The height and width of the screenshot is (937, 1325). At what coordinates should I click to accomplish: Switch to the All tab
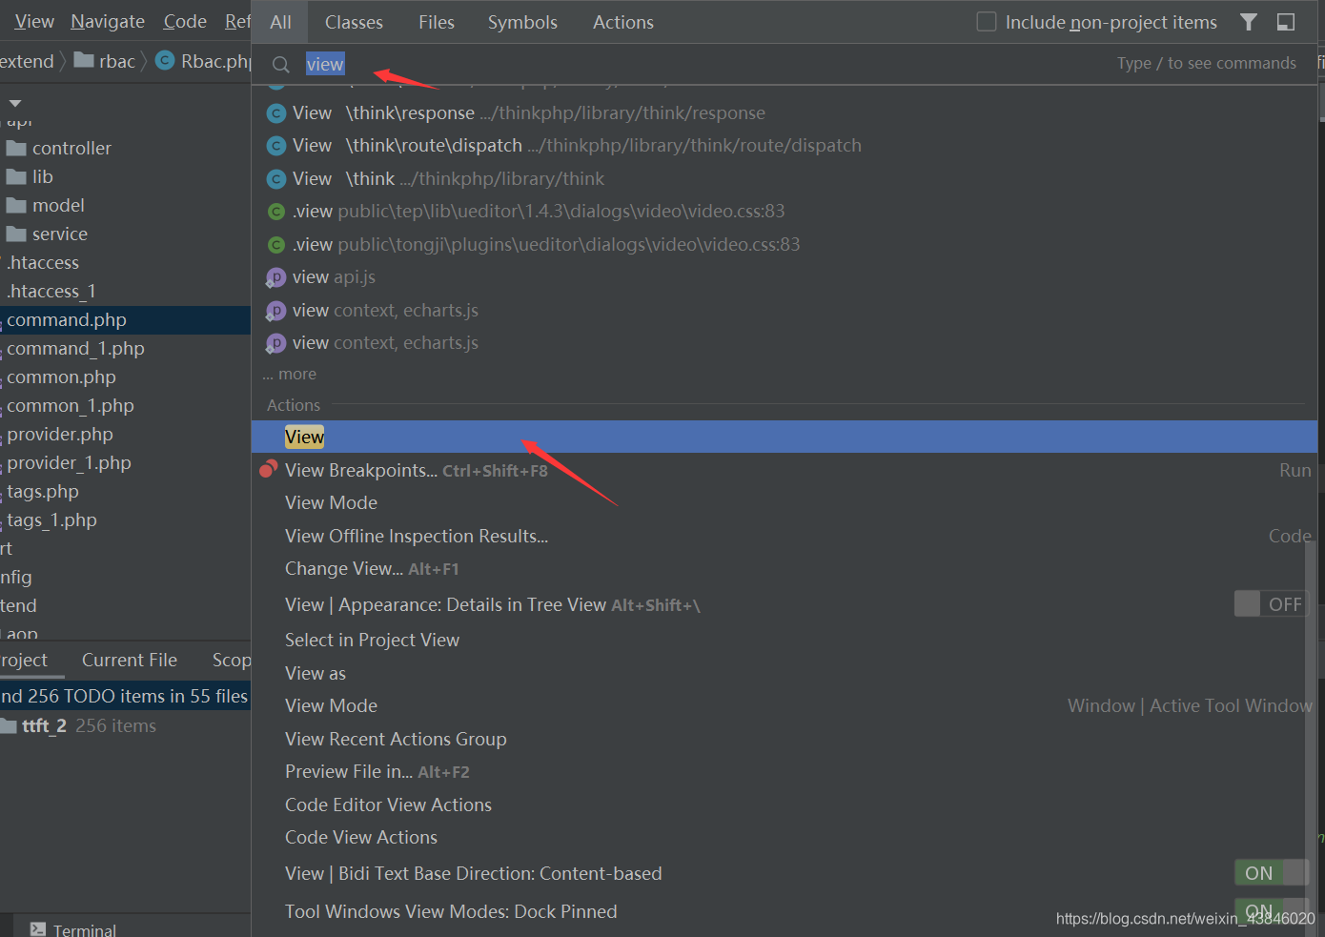(x=280, y=22)
